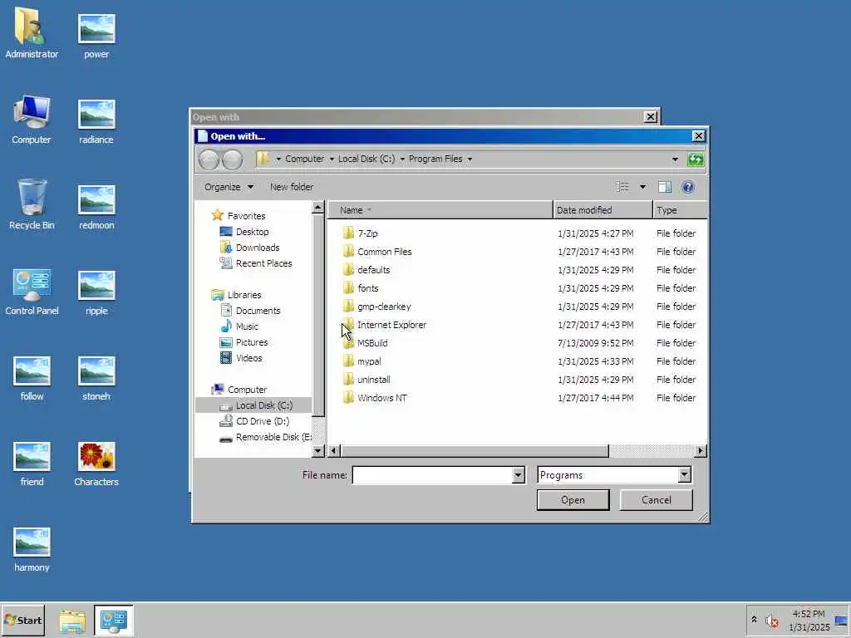851x638 pixels.
Task: Click the volume muted tray icon
Action: (771, 621)
